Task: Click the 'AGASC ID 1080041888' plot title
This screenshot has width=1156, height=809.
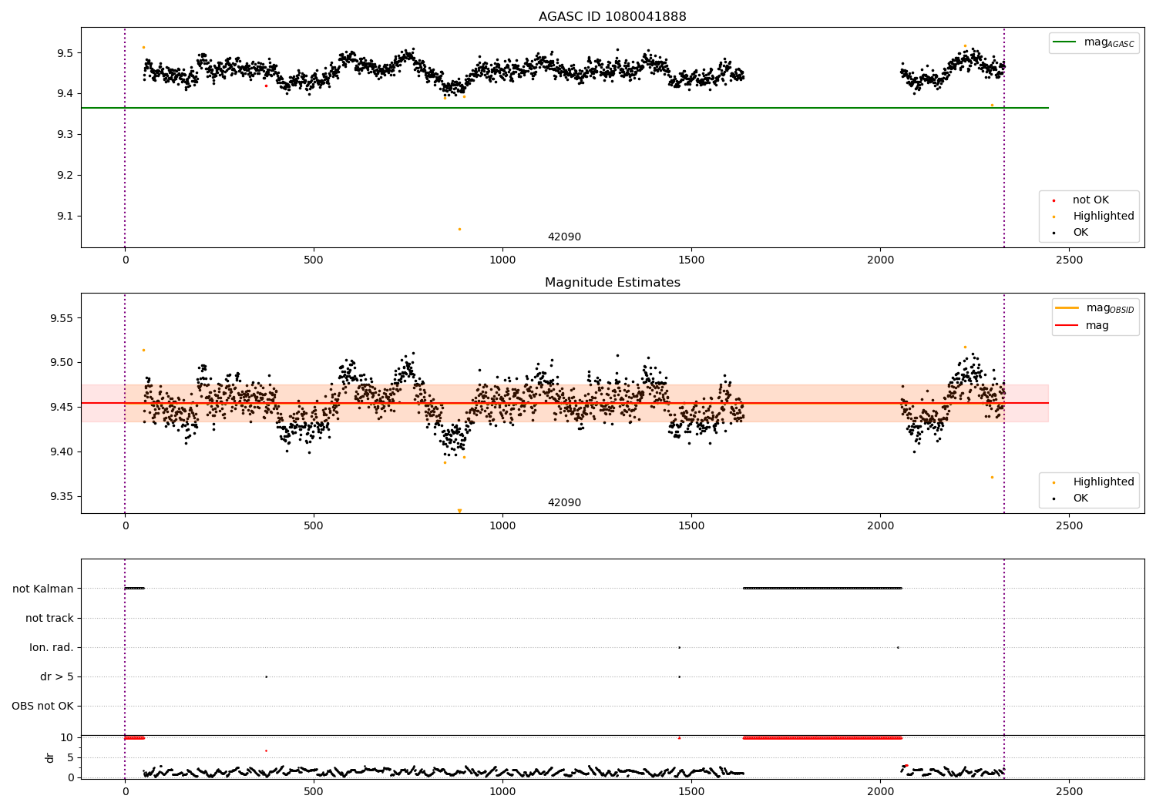Action: coord(612,16)
